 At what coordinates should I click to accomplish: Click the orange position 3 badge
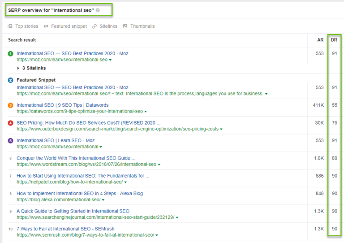[10, 105]
